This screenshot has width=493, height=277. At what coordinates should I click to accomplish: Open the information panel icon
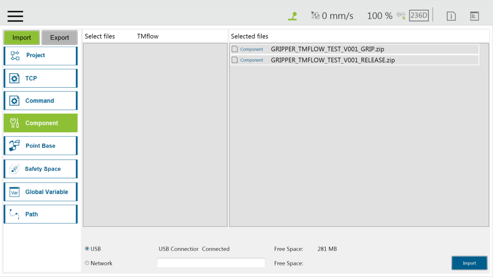coord(451,16)
